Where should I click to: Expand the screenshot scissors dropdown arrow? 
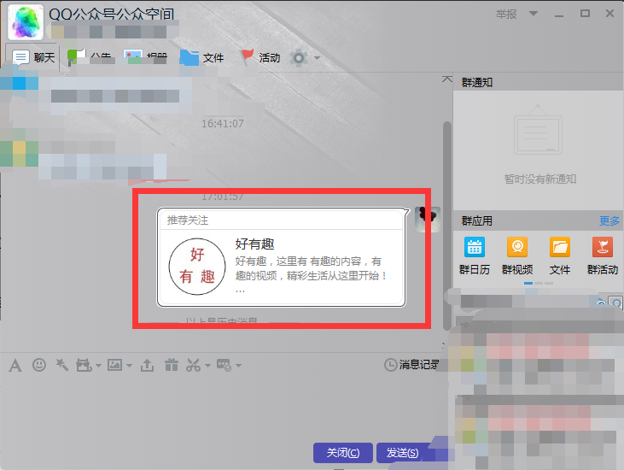point(207,365)
